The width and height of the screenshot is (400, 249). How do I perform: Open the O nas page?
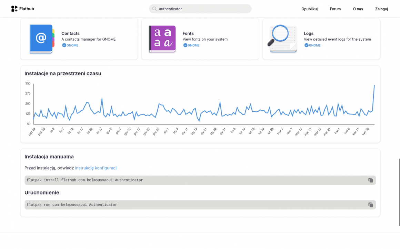point(358,9)
